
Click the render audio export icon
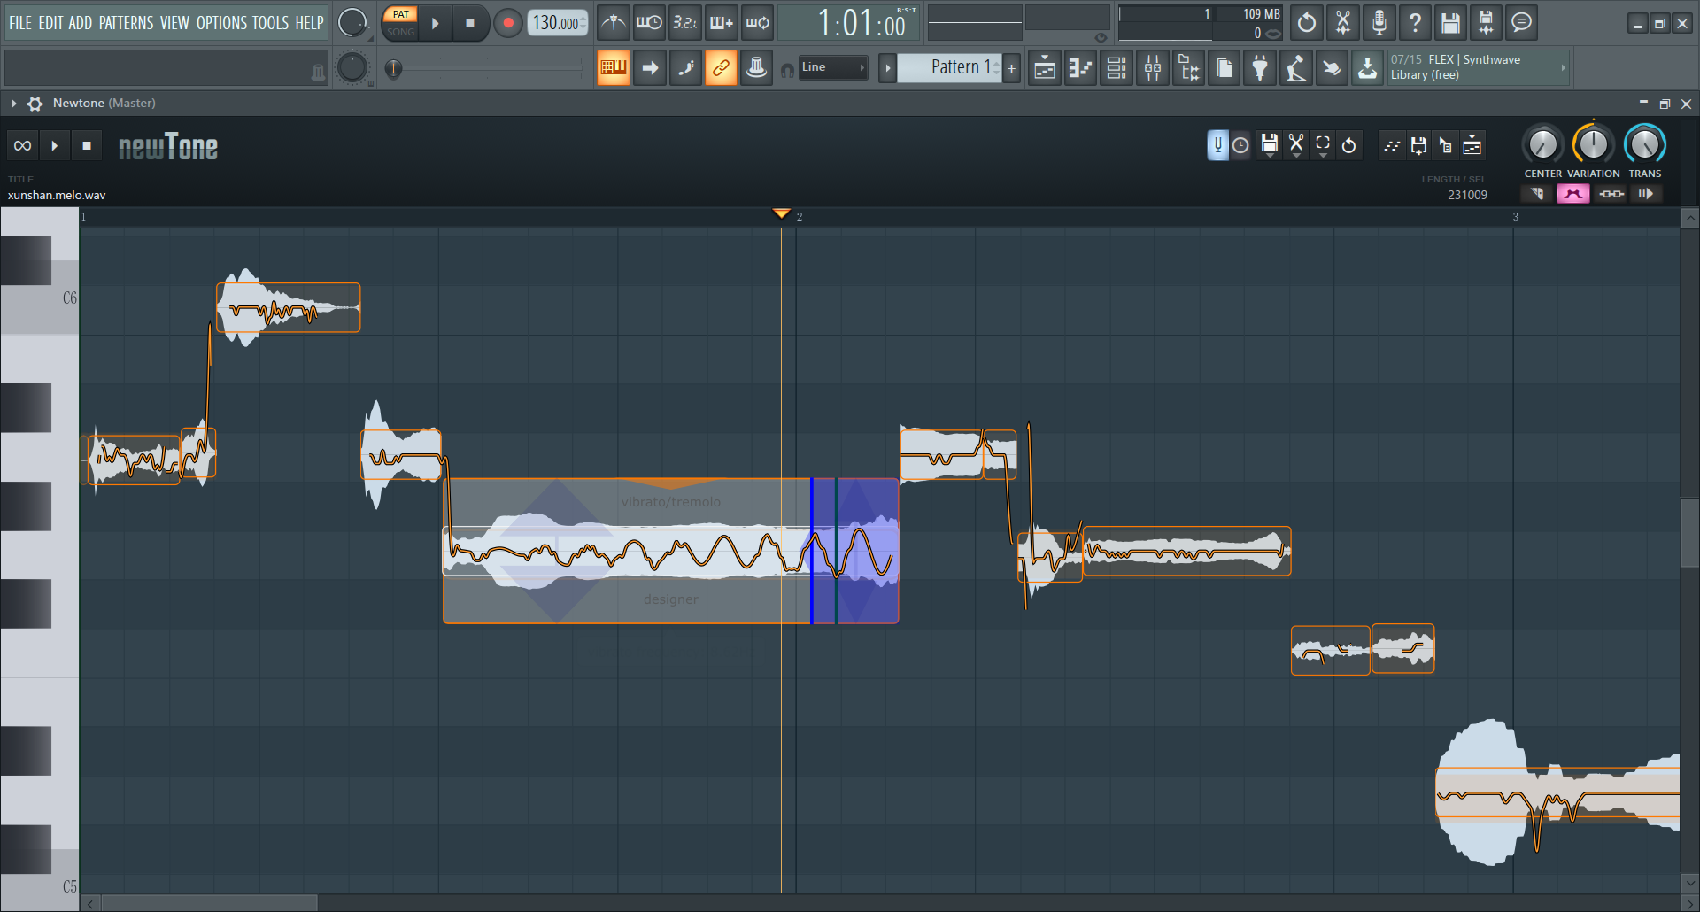click(1486, 23)
